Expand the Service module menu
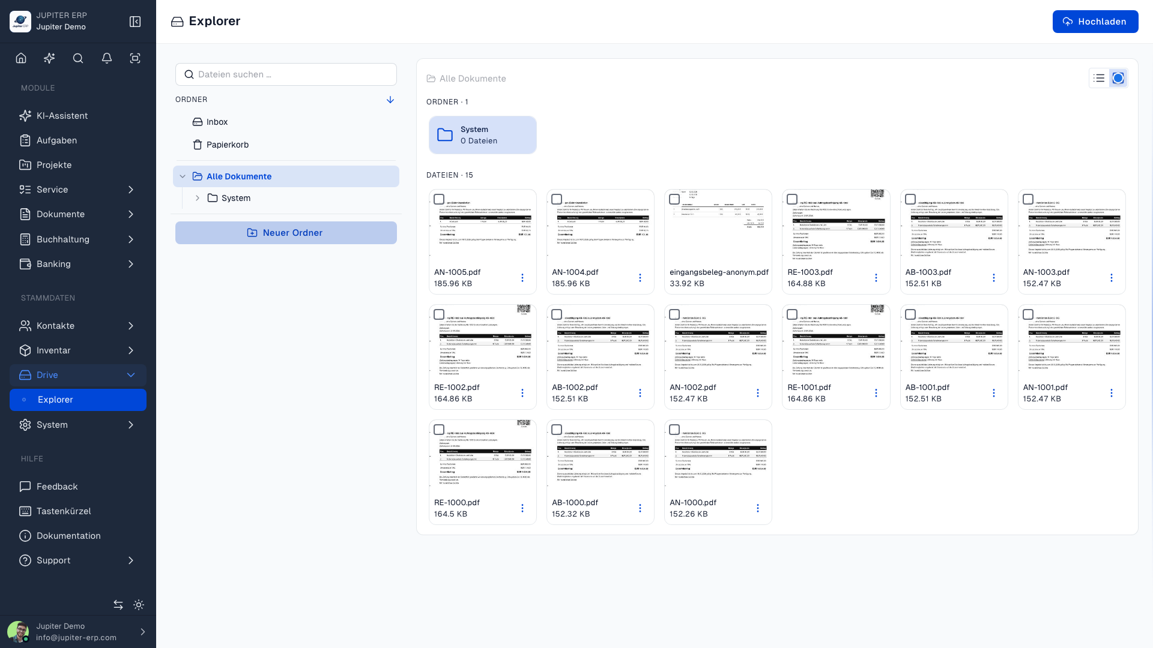Screen dimensions: 1153x648 click(x=78, y=190)
